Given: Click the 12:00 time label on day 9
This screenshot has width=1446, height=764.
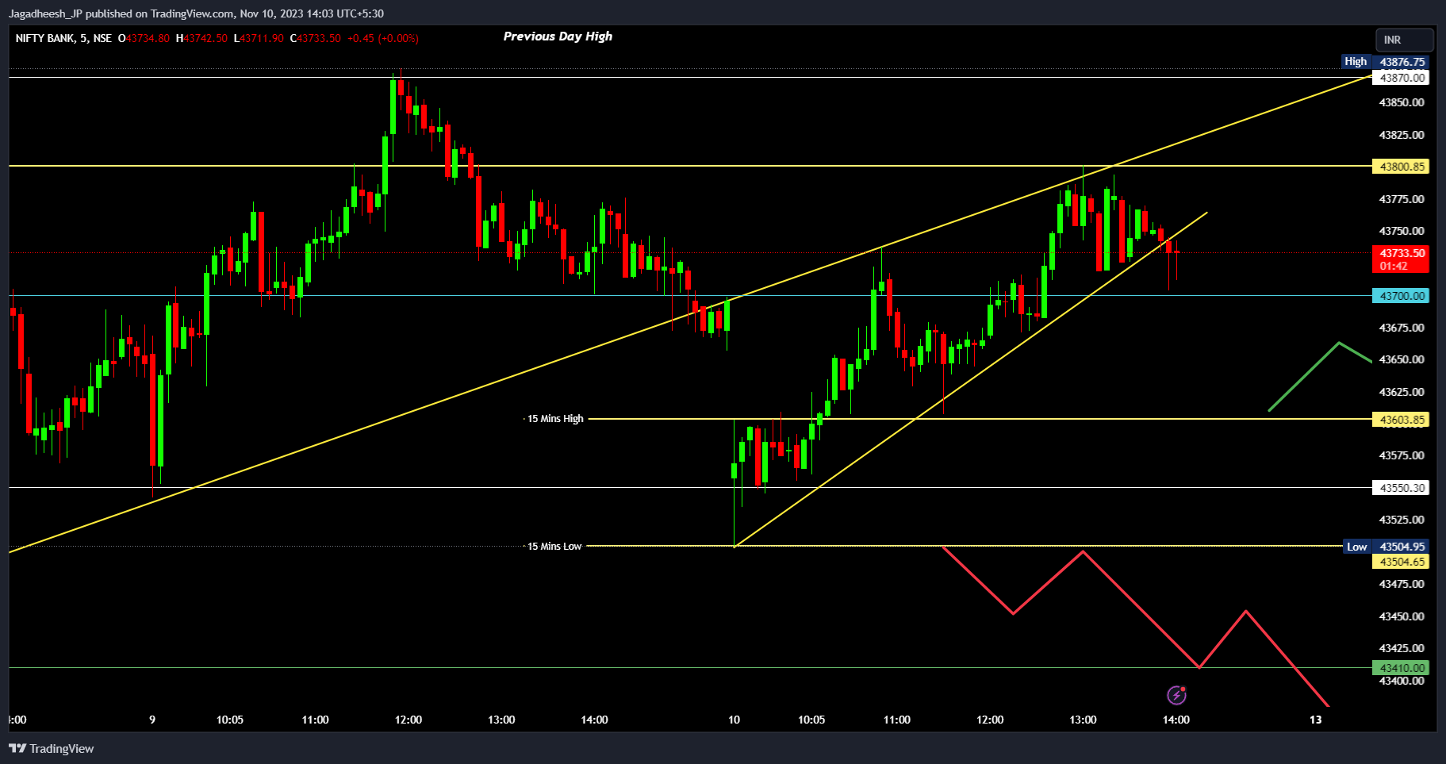Looking at the screenshot, I should click(408, 720).
